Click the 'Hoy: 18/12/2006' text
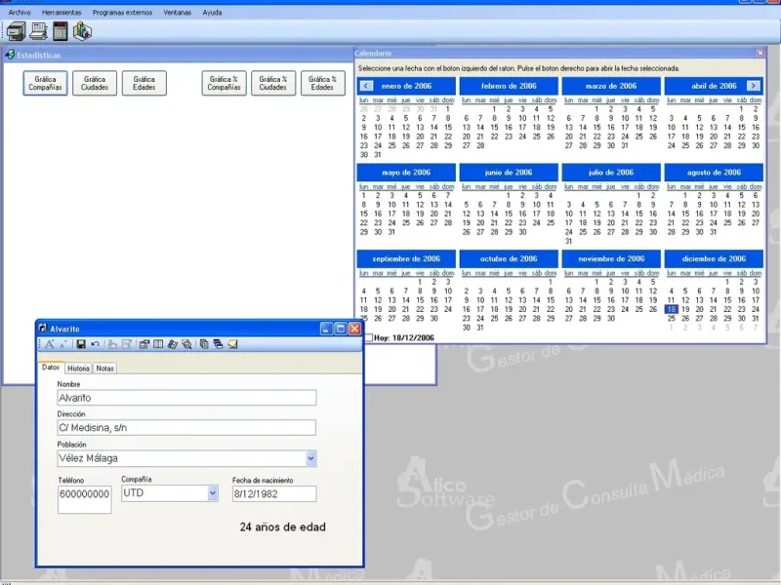Image resolution: width=781 pixels, height=585 pixels. (x=404, y=337)
